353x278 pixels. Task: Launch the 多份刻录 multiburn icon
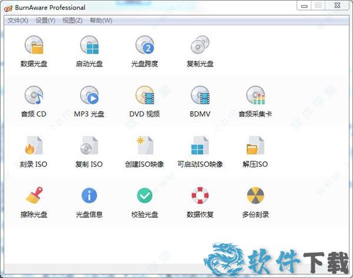click(255, 196)
